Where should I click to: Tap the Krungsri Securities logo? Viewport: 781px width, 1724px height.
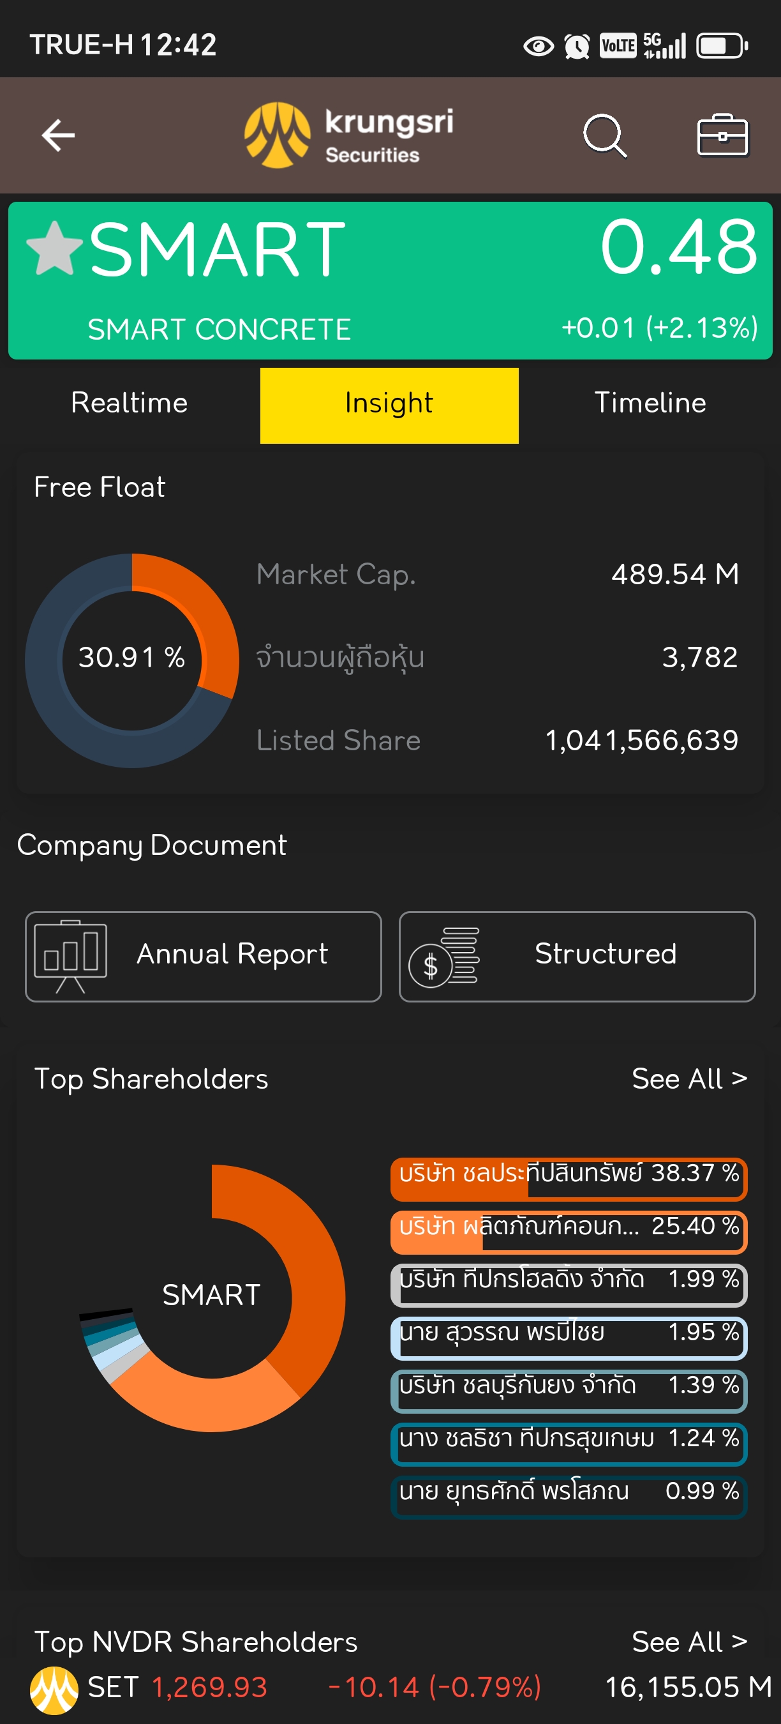[x=349, y=135]
